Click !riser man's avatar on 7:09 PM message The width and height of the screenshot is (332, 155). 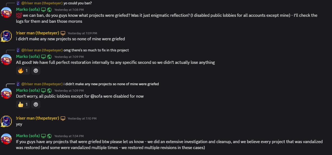pos(7,36)
